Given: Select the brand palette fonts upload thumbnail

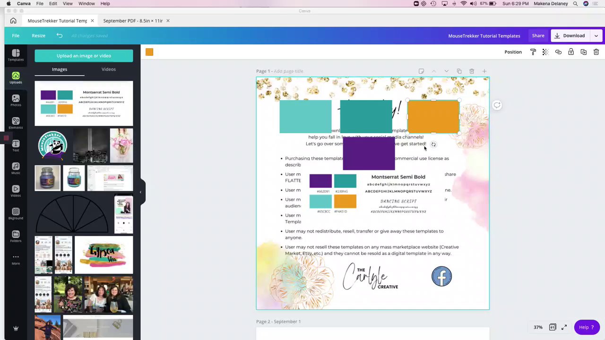Looking at the screenshot, I should click(84, 103).
